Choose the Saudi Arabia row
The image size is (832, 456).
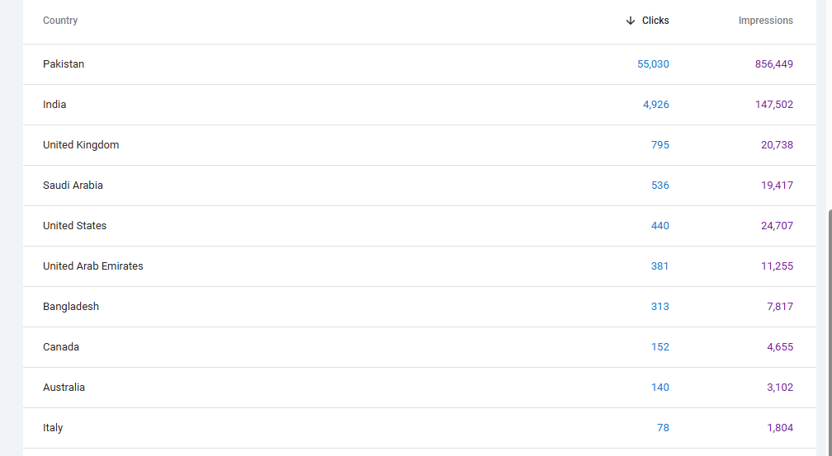(x=419, y=185)
